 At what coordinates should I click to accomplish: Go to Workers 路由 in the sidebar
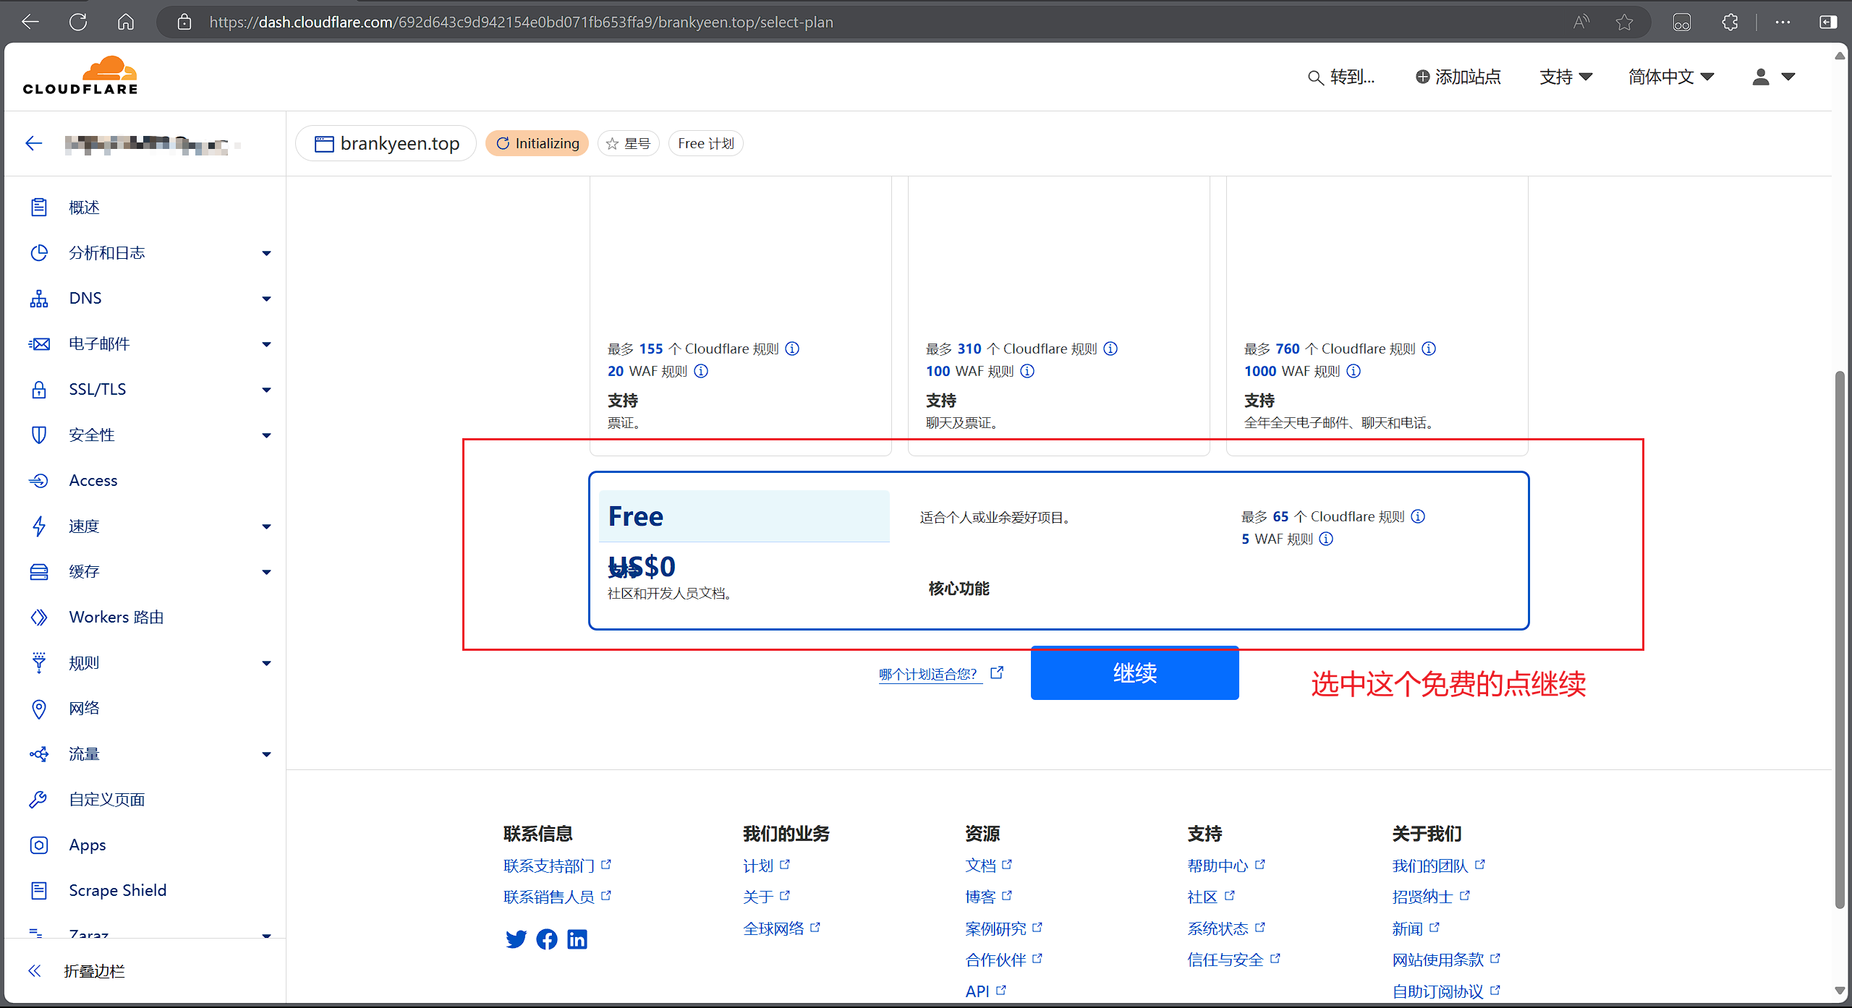pyautogui.click(x=116, y=617)
